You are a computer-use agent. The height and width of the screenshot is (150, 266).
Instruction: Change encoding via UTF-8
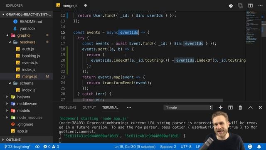click(x=186, y=146)
